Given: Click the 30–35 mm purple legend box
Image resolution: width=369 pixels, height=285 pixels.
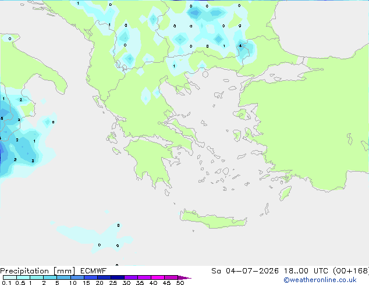Looking at the screenshot, I should pyautogui.click(x=131, y=277).
